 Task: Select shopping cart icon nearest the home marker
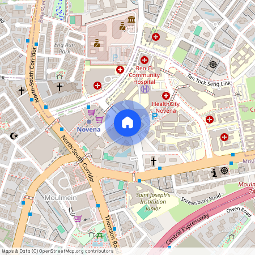[99, 120]
